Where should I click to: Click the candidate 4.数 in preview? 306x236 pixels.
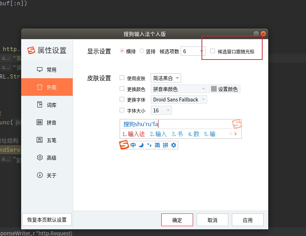[x=194, y=134]
